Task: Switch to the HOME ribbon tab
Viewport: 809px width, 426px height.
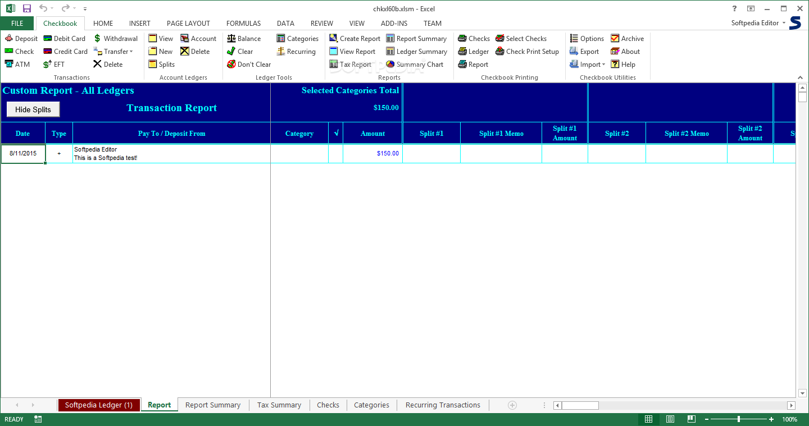Action: [103, 24]
